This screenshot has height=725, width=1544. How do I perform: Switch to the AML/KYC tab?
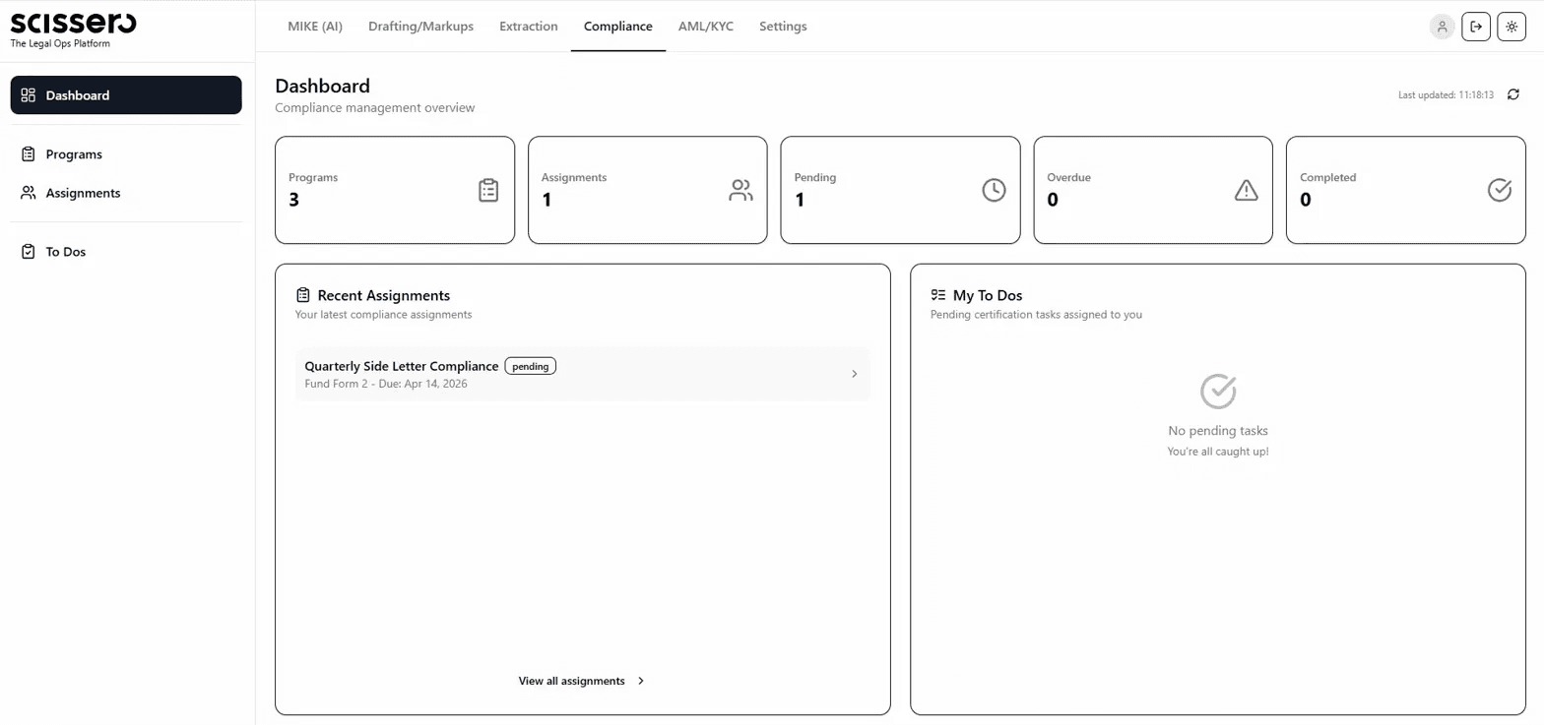coord(706,27)
